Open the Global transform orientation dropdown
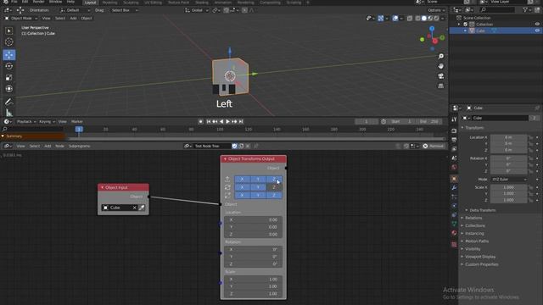Viewport: 543px width, 305px height. [196, 10]
